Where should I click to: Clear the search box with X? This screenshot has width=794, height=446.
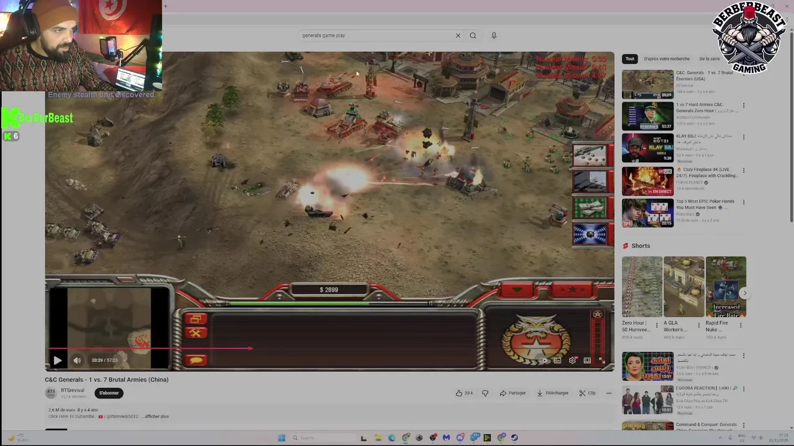click(458, 35)
